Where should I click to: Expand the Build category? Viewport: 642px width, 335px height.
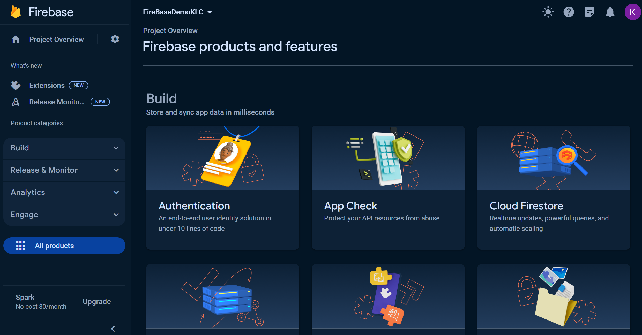pyautogui.click(x=64, y=148)
